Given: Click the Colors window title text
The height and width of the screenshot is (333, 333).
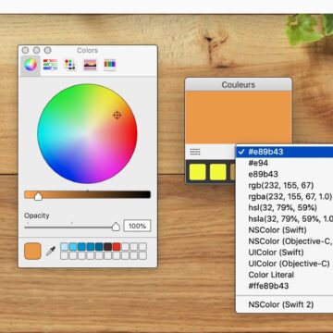Looking at the screenshot, I should pyautogui.click(x=88, y=50).
